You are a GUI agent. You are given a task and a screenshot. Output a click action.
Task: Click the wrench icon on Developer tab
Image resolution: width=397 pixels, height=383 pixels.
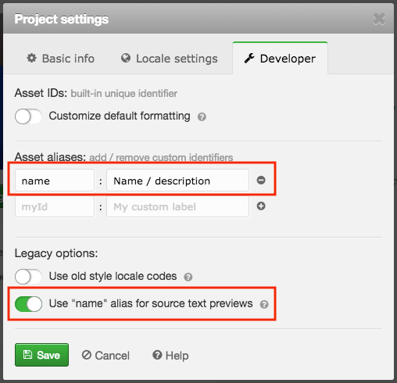pyautogui.click(x=249, y=58)
